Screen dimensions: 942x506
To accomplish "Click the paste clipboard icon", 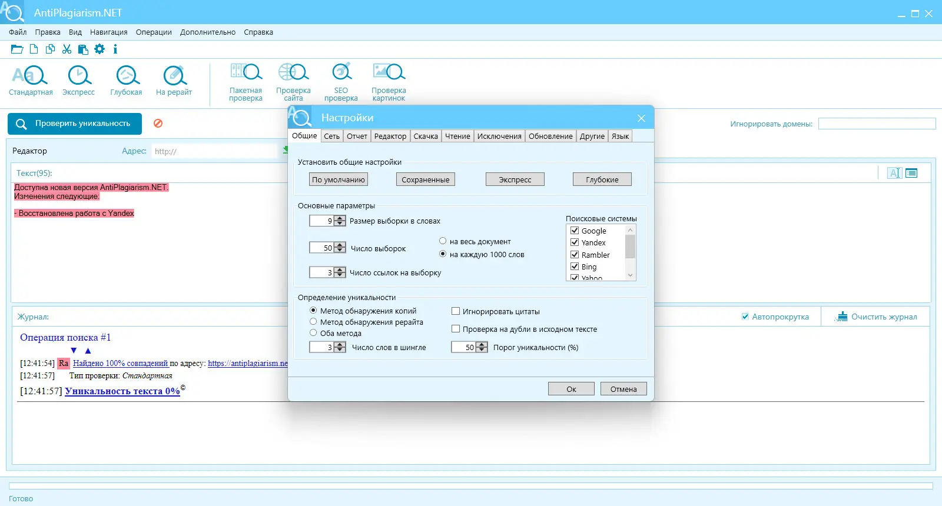I will 83,49.
